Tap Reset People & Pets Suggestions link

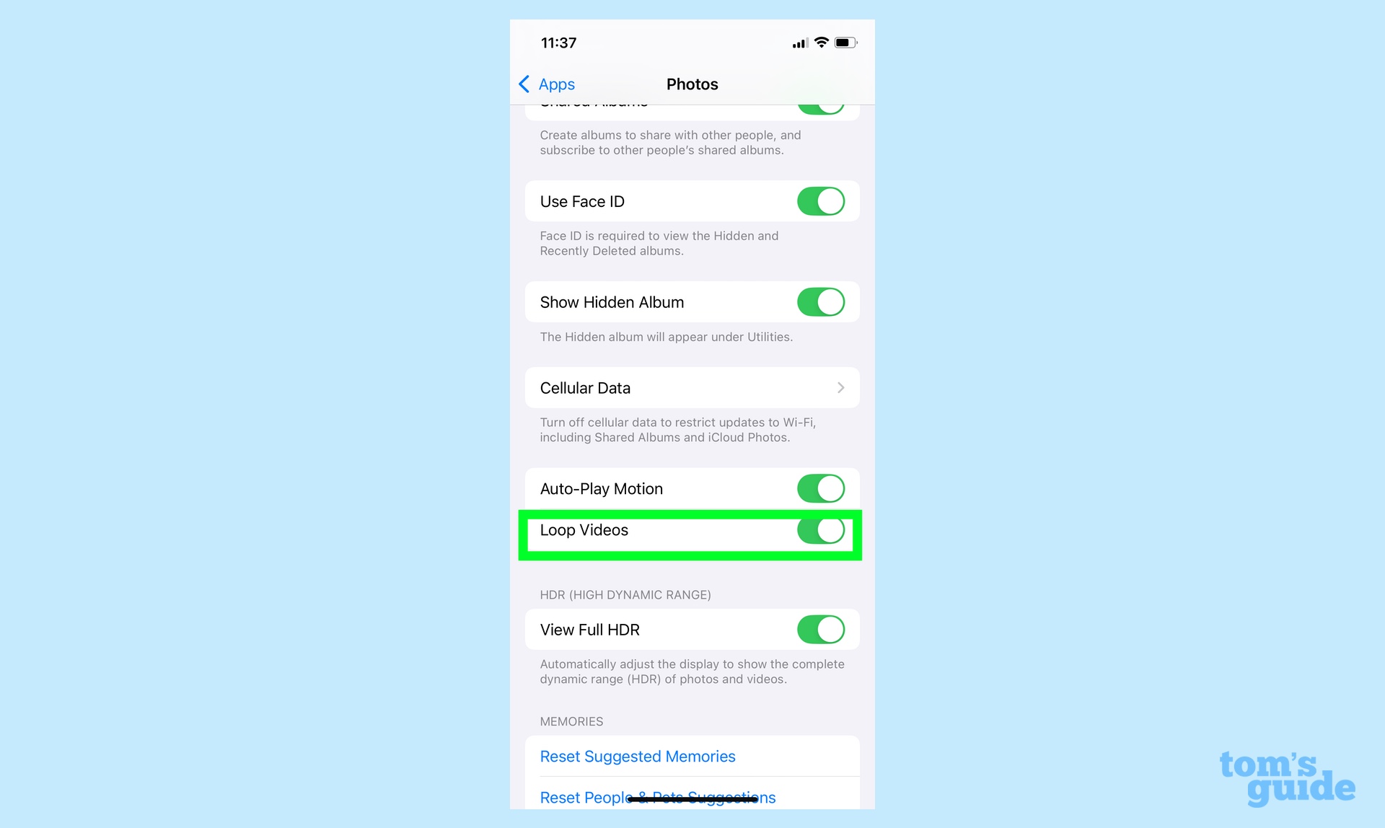656,796
